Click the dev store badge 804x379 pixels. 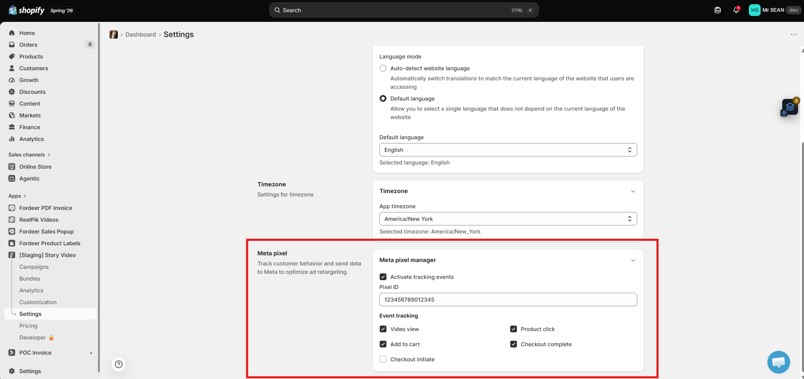click(x=793, y=10)
